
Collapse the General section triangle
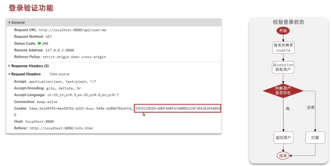pos(9,23)
